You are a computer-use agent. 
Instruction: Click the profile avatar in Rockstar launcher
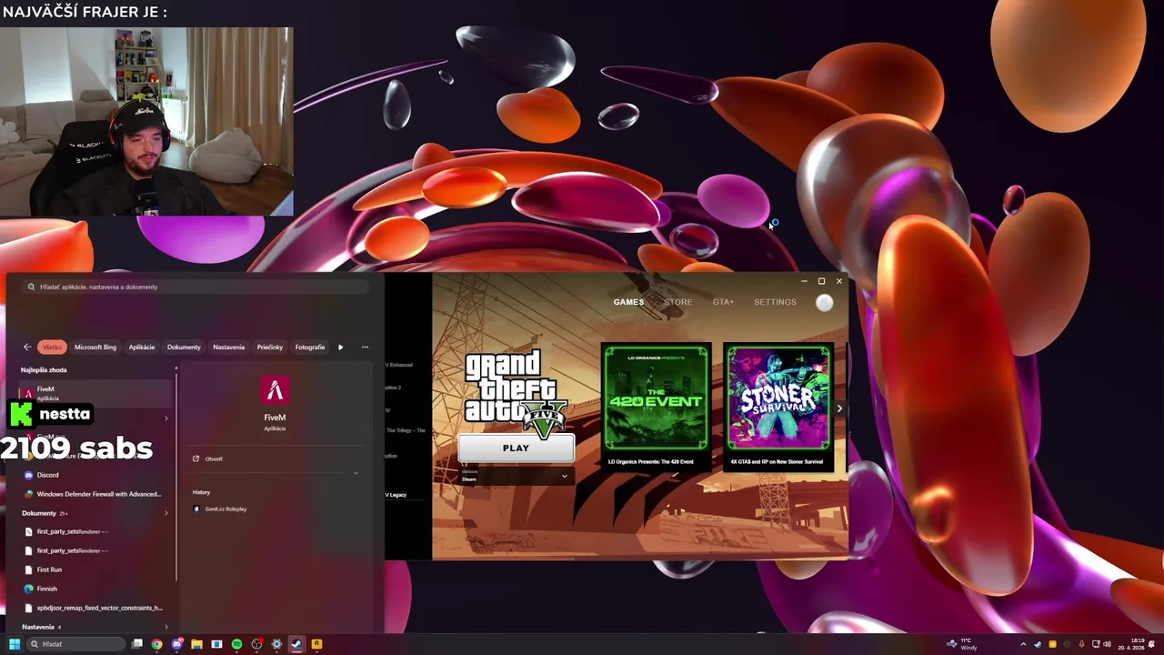pyautogui.click(x=824, y=303)
